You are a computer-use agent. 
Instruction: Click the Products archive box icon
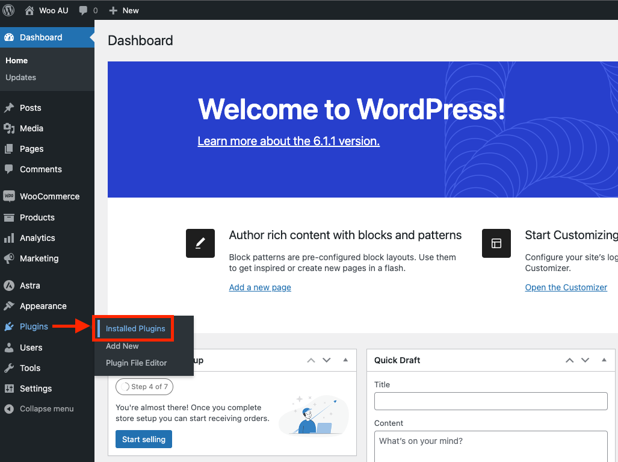[8, 217]
